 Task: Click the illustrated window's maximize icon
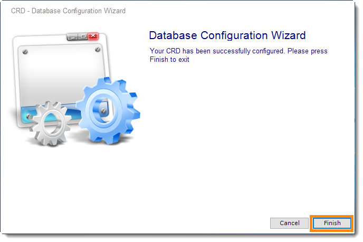tap(83, 36)
